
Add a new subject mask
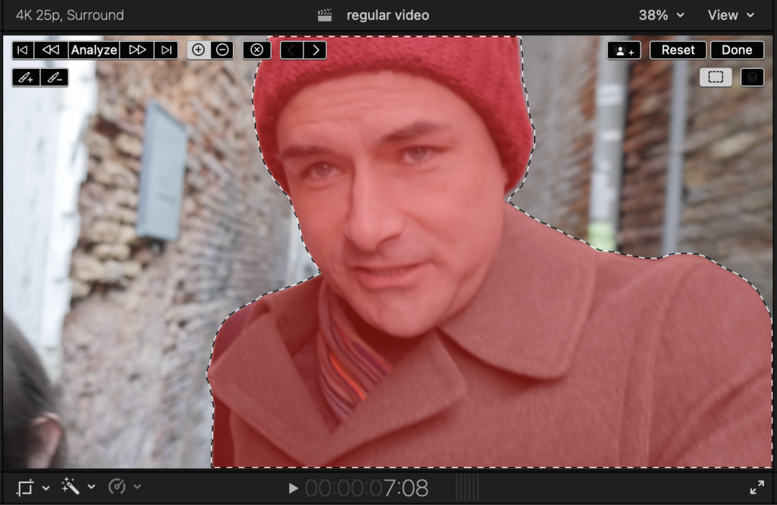[x=624, y=50]
